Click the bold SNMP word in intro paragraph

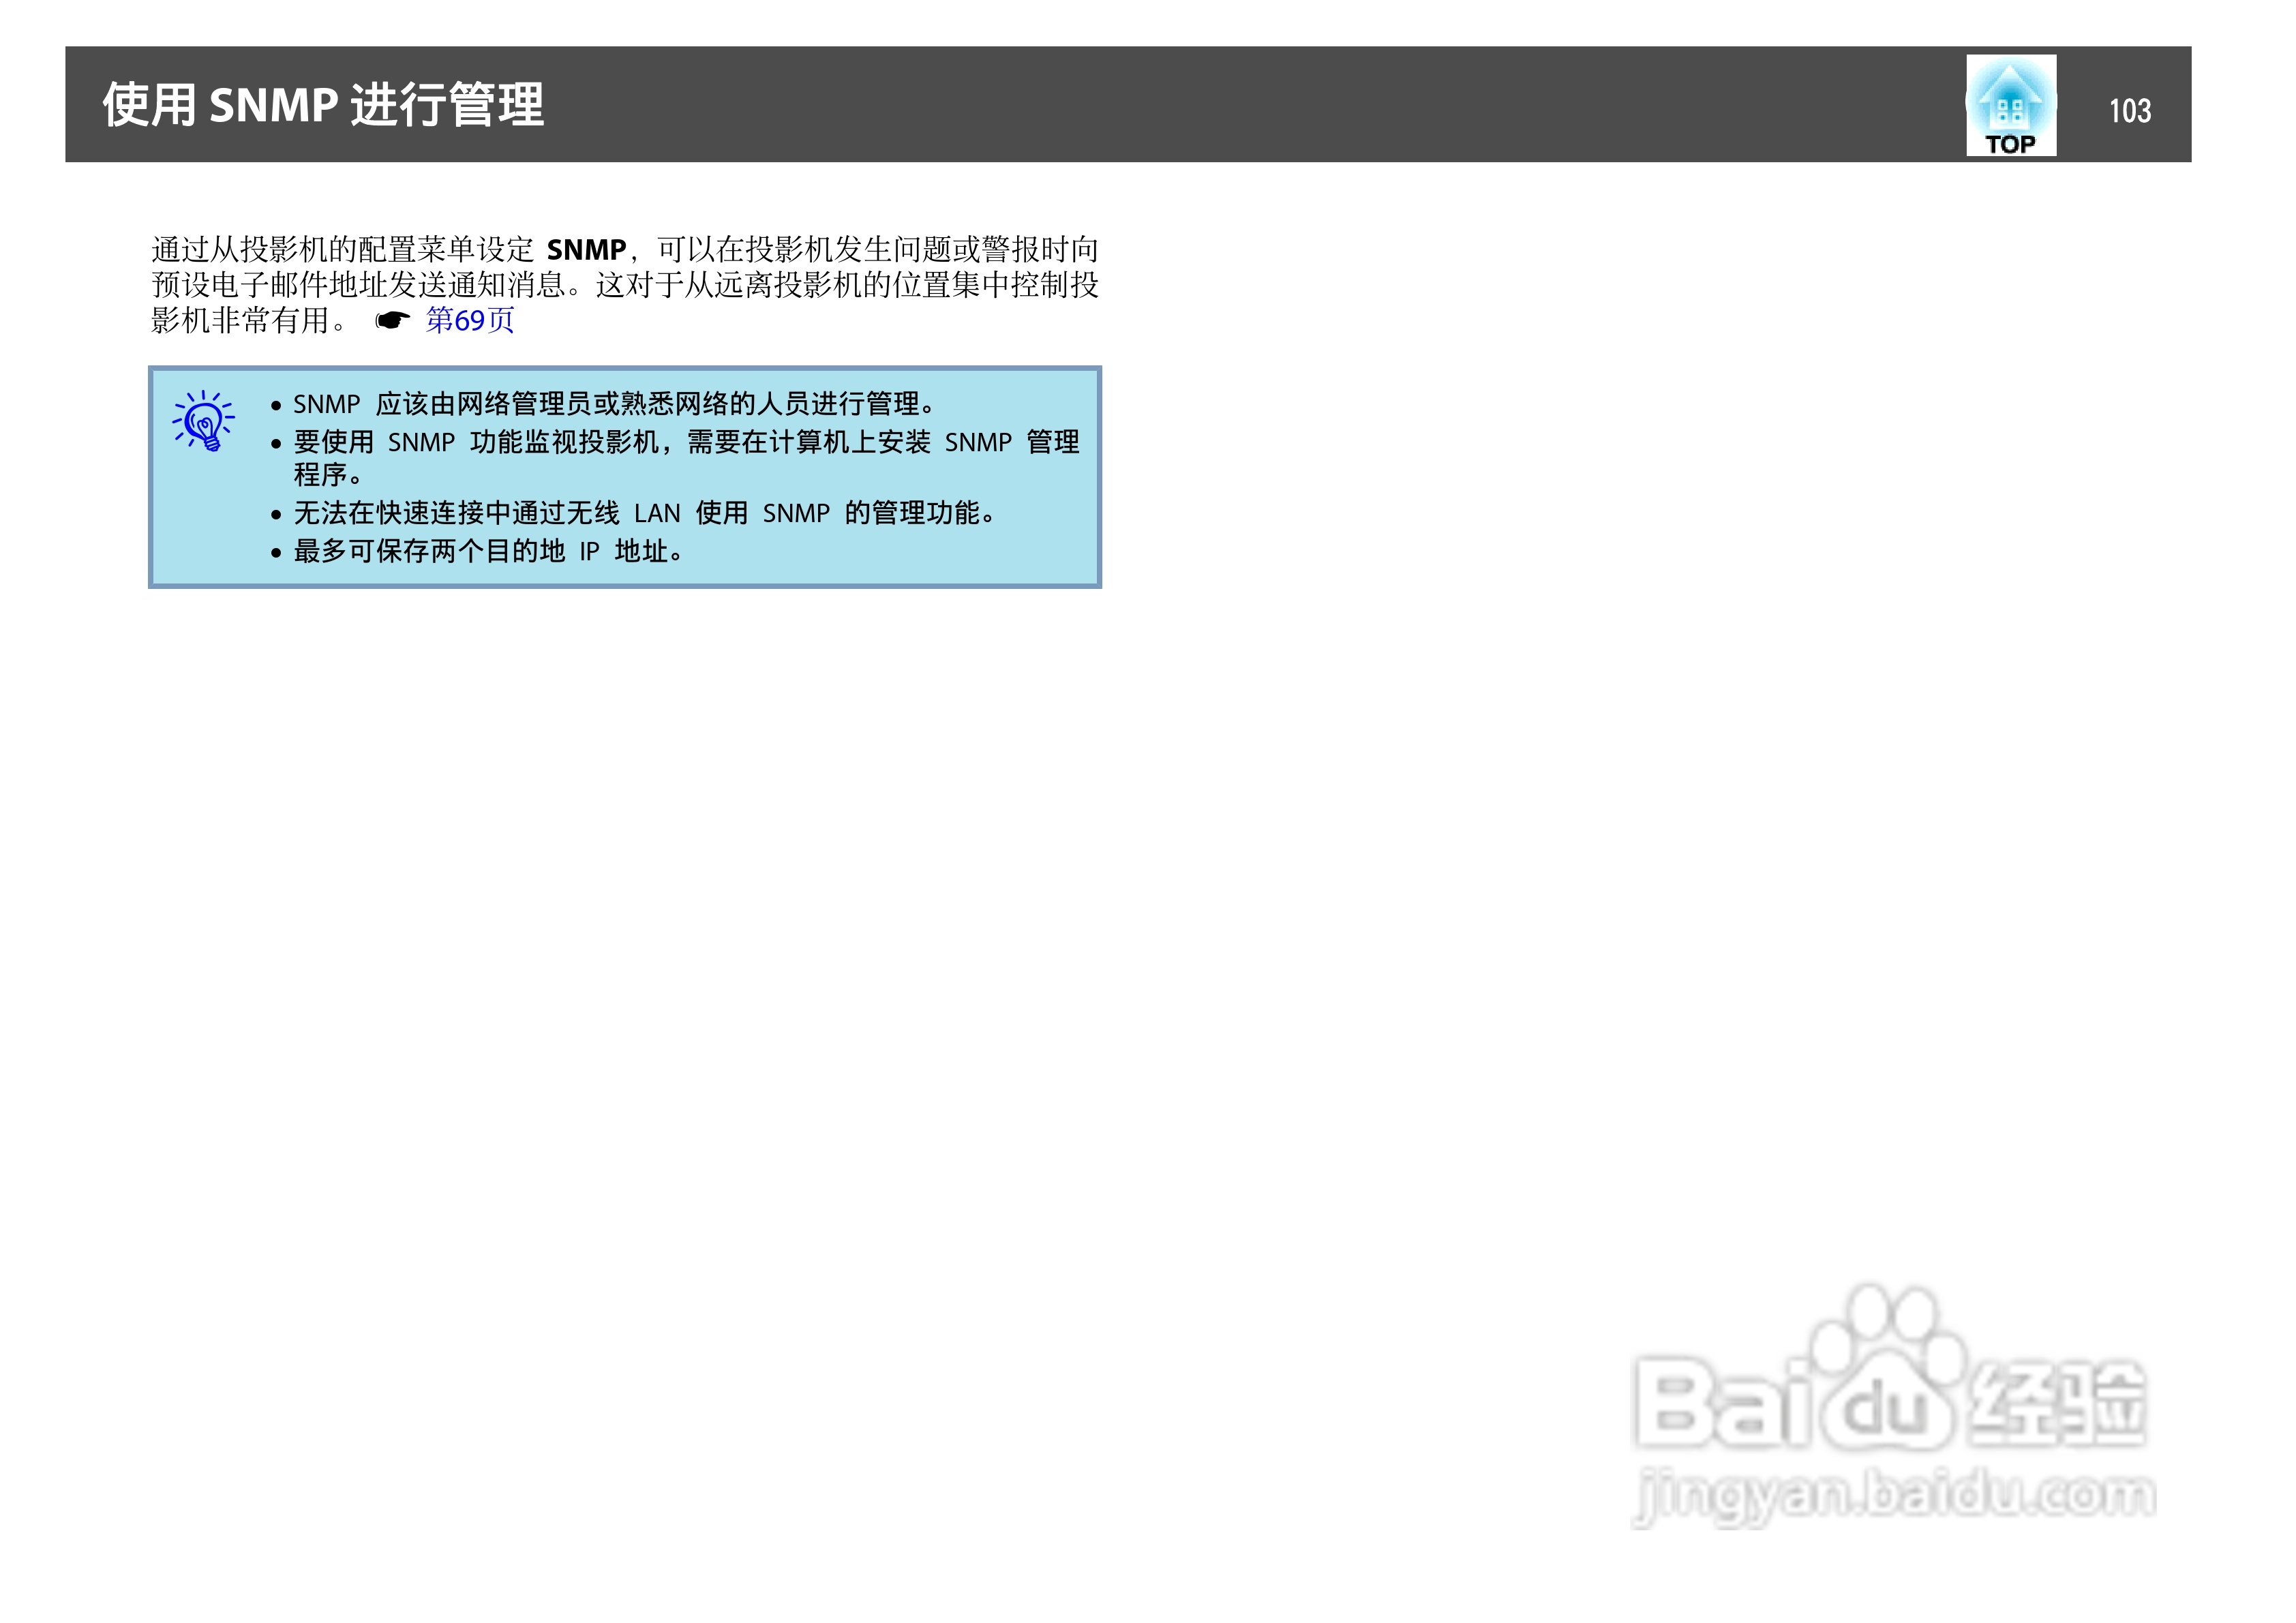coord(586,249)
